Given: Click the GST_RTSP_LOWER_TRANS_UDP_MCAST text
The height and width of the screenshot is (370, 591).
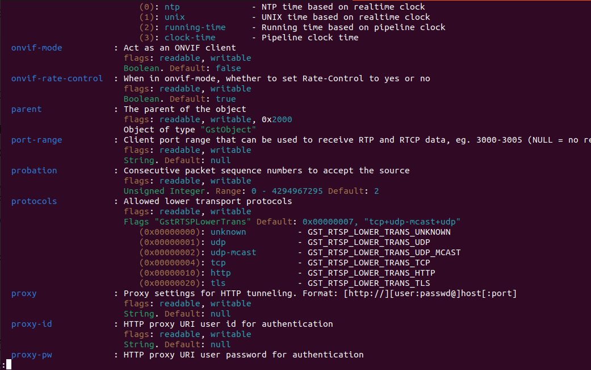Looking at the screenshot, I should coord(384,252).
